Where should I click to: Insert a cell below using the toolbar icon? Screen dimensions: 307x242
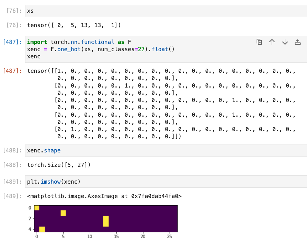coord(298,42)
